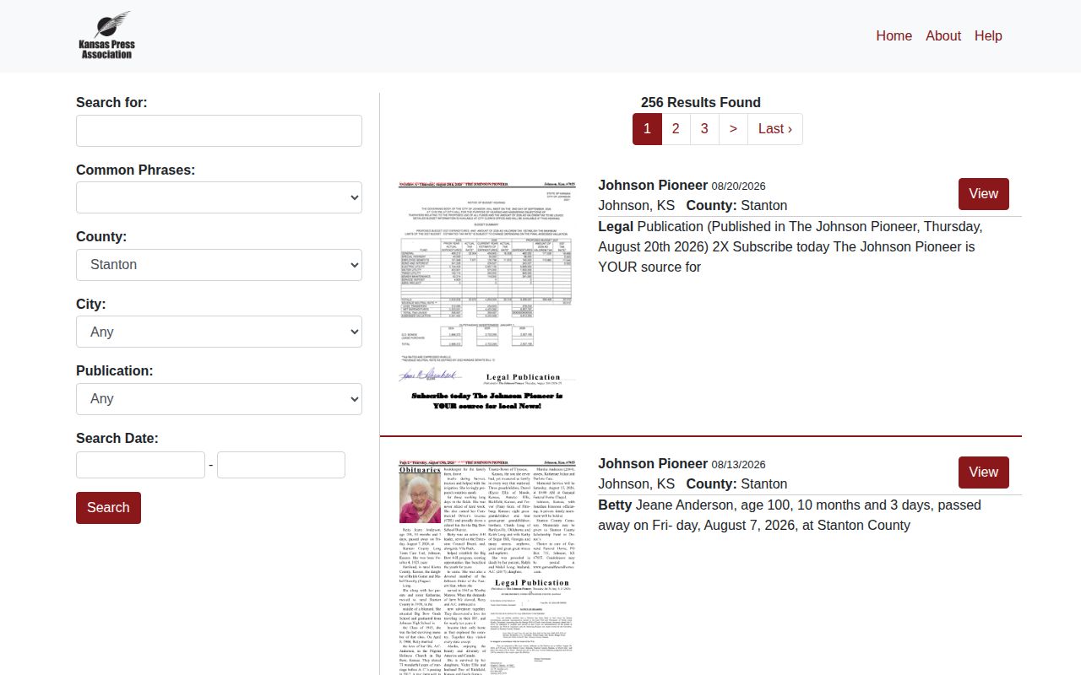Viewport: 1081px width, 675px height.
Task: View the 08/20/2026 Johnson Pioneer result
Action: [984, 194]
